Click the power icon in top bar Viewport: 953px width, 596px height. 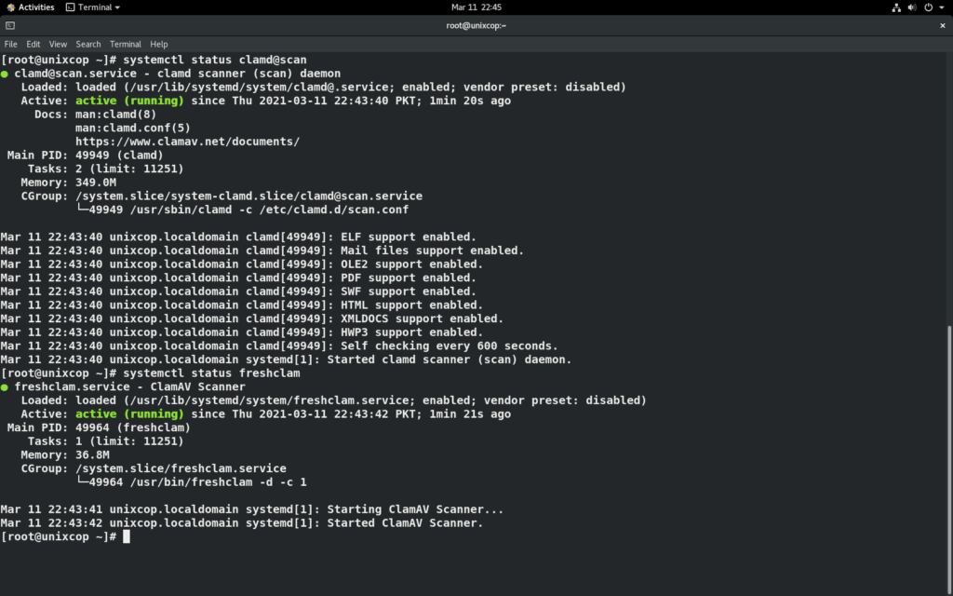928,7
